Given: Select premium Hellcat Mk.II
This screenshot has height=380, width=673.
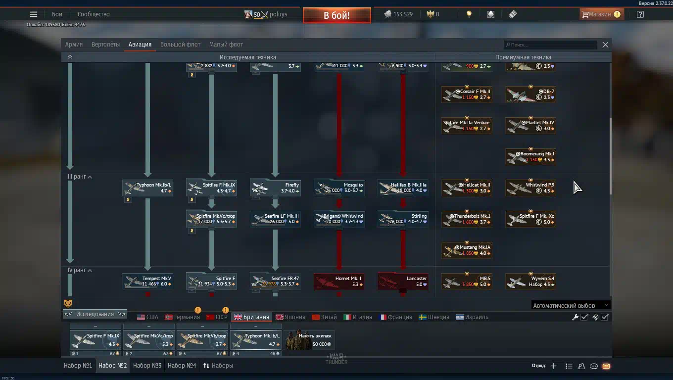Looking at the screenshot, I should tap(467, 188).
